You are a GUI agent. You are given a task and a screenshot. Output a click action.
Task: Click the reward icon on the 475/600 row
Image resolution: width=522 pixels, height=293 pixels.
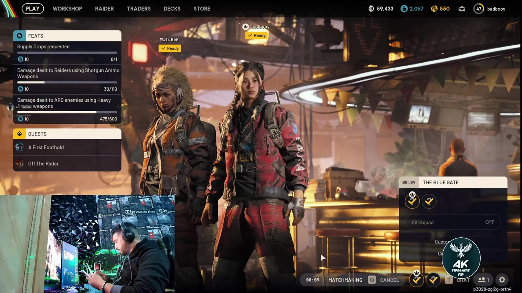(x=20, y=119)
